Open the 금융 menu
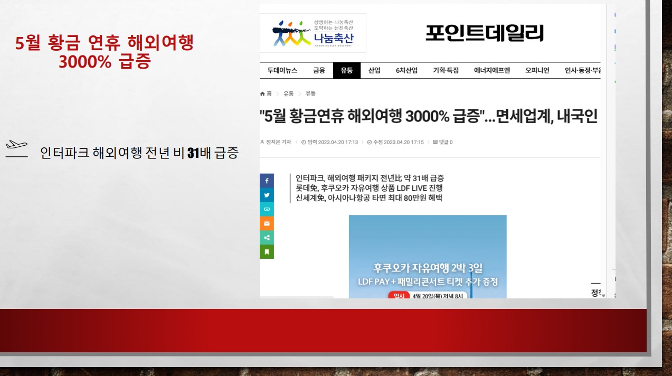Image resolution: width=672 pixels, height=376 pixels. (319, 70)
